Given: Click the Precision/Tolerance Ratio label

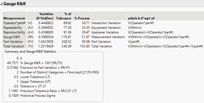Looking at the screenshot, I should [48, 91].
